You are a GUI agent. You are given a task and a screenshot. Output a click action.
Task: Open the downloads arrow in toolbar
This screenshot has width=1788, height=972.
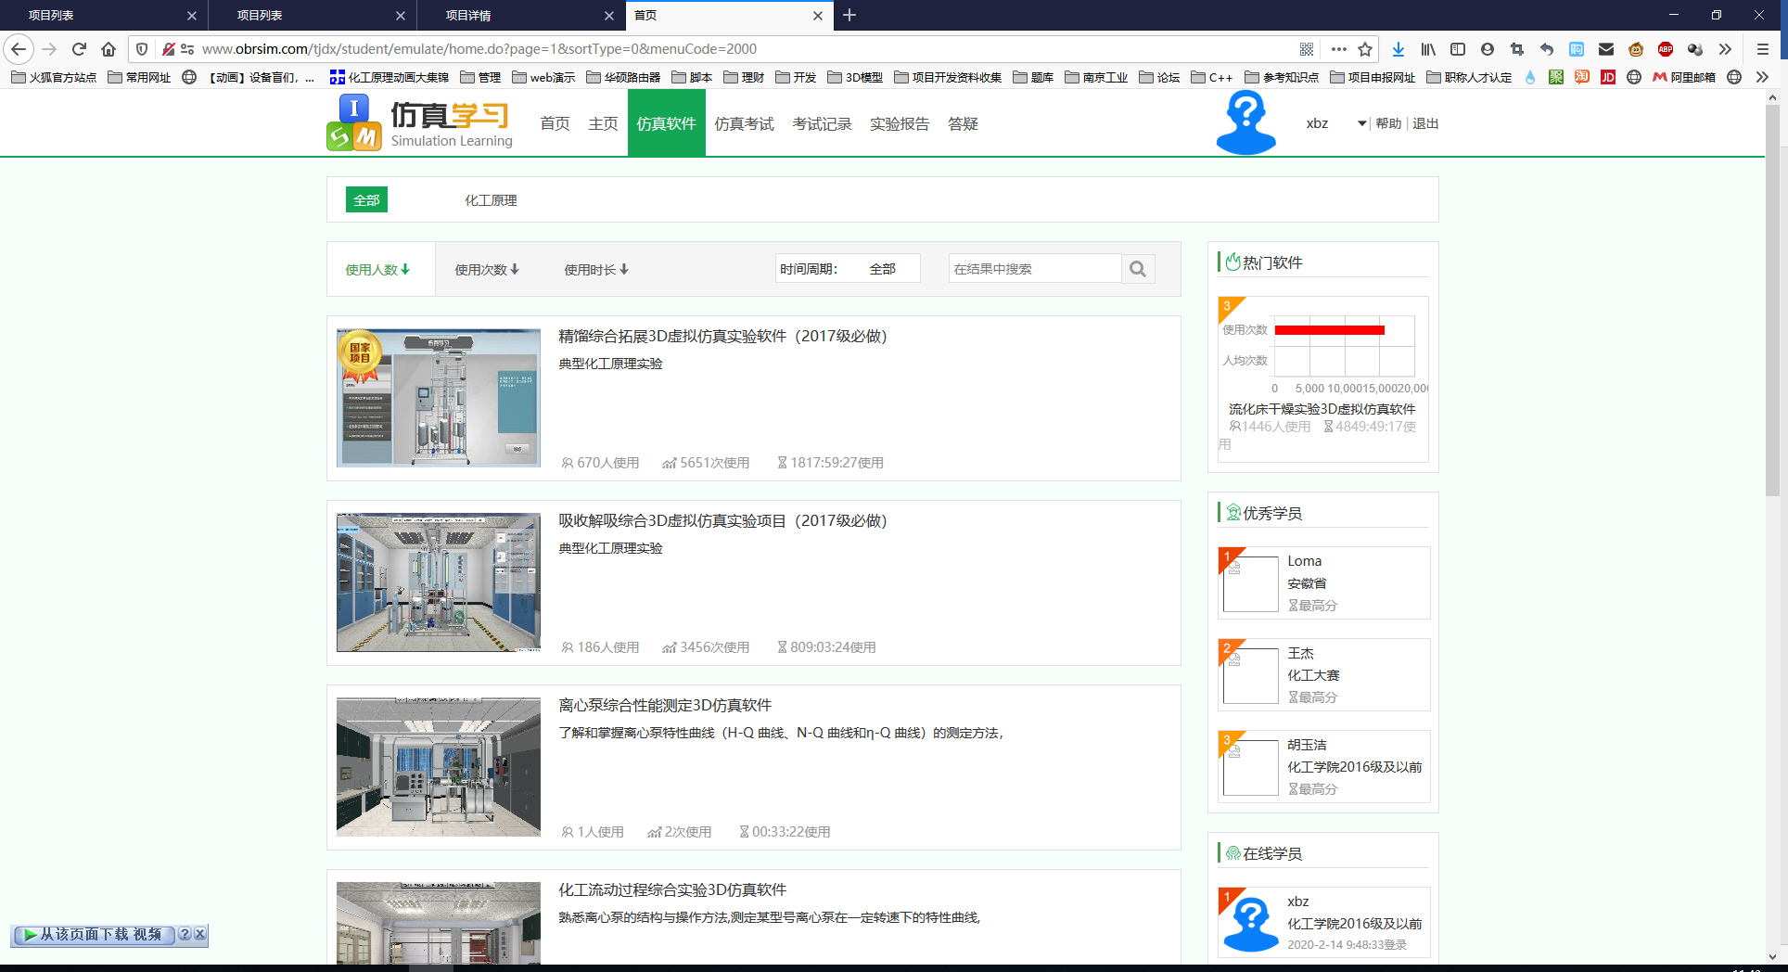tap(1398, 49)
